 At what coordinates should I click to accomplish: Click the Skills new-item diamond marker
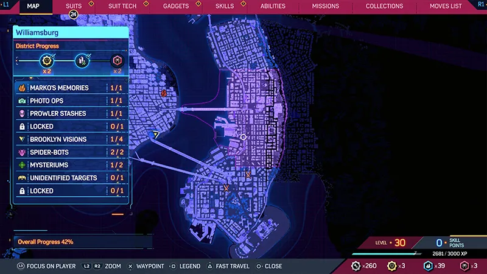pyautogui.click(x=243, y=4)
